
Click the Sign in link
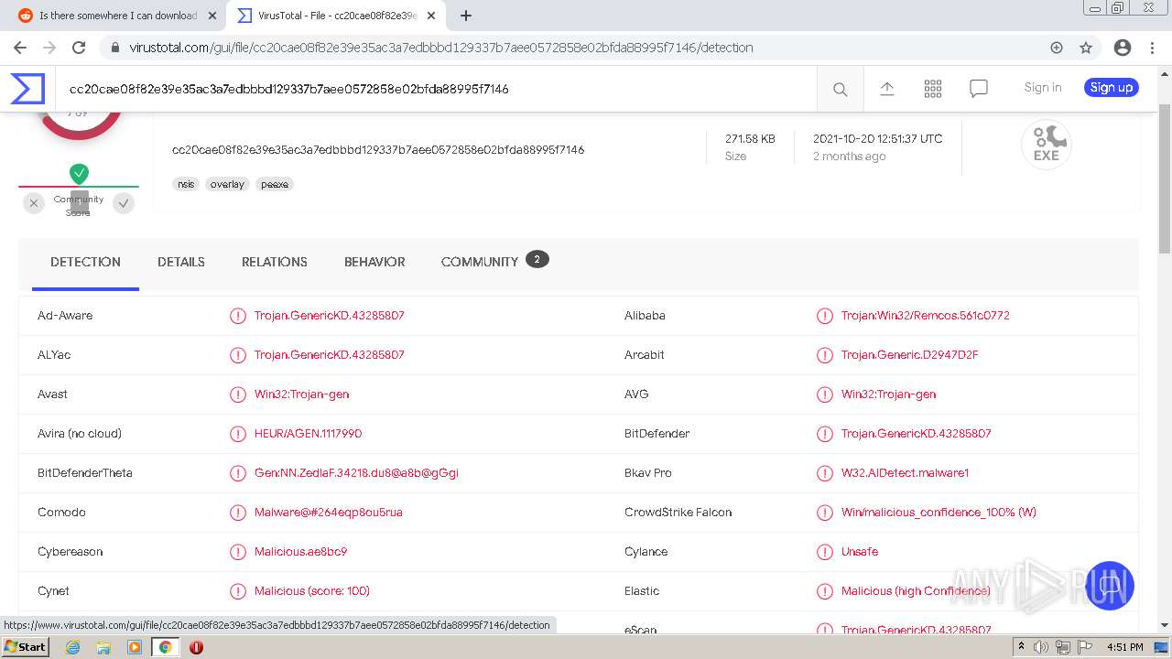[x=1043, y=88]
